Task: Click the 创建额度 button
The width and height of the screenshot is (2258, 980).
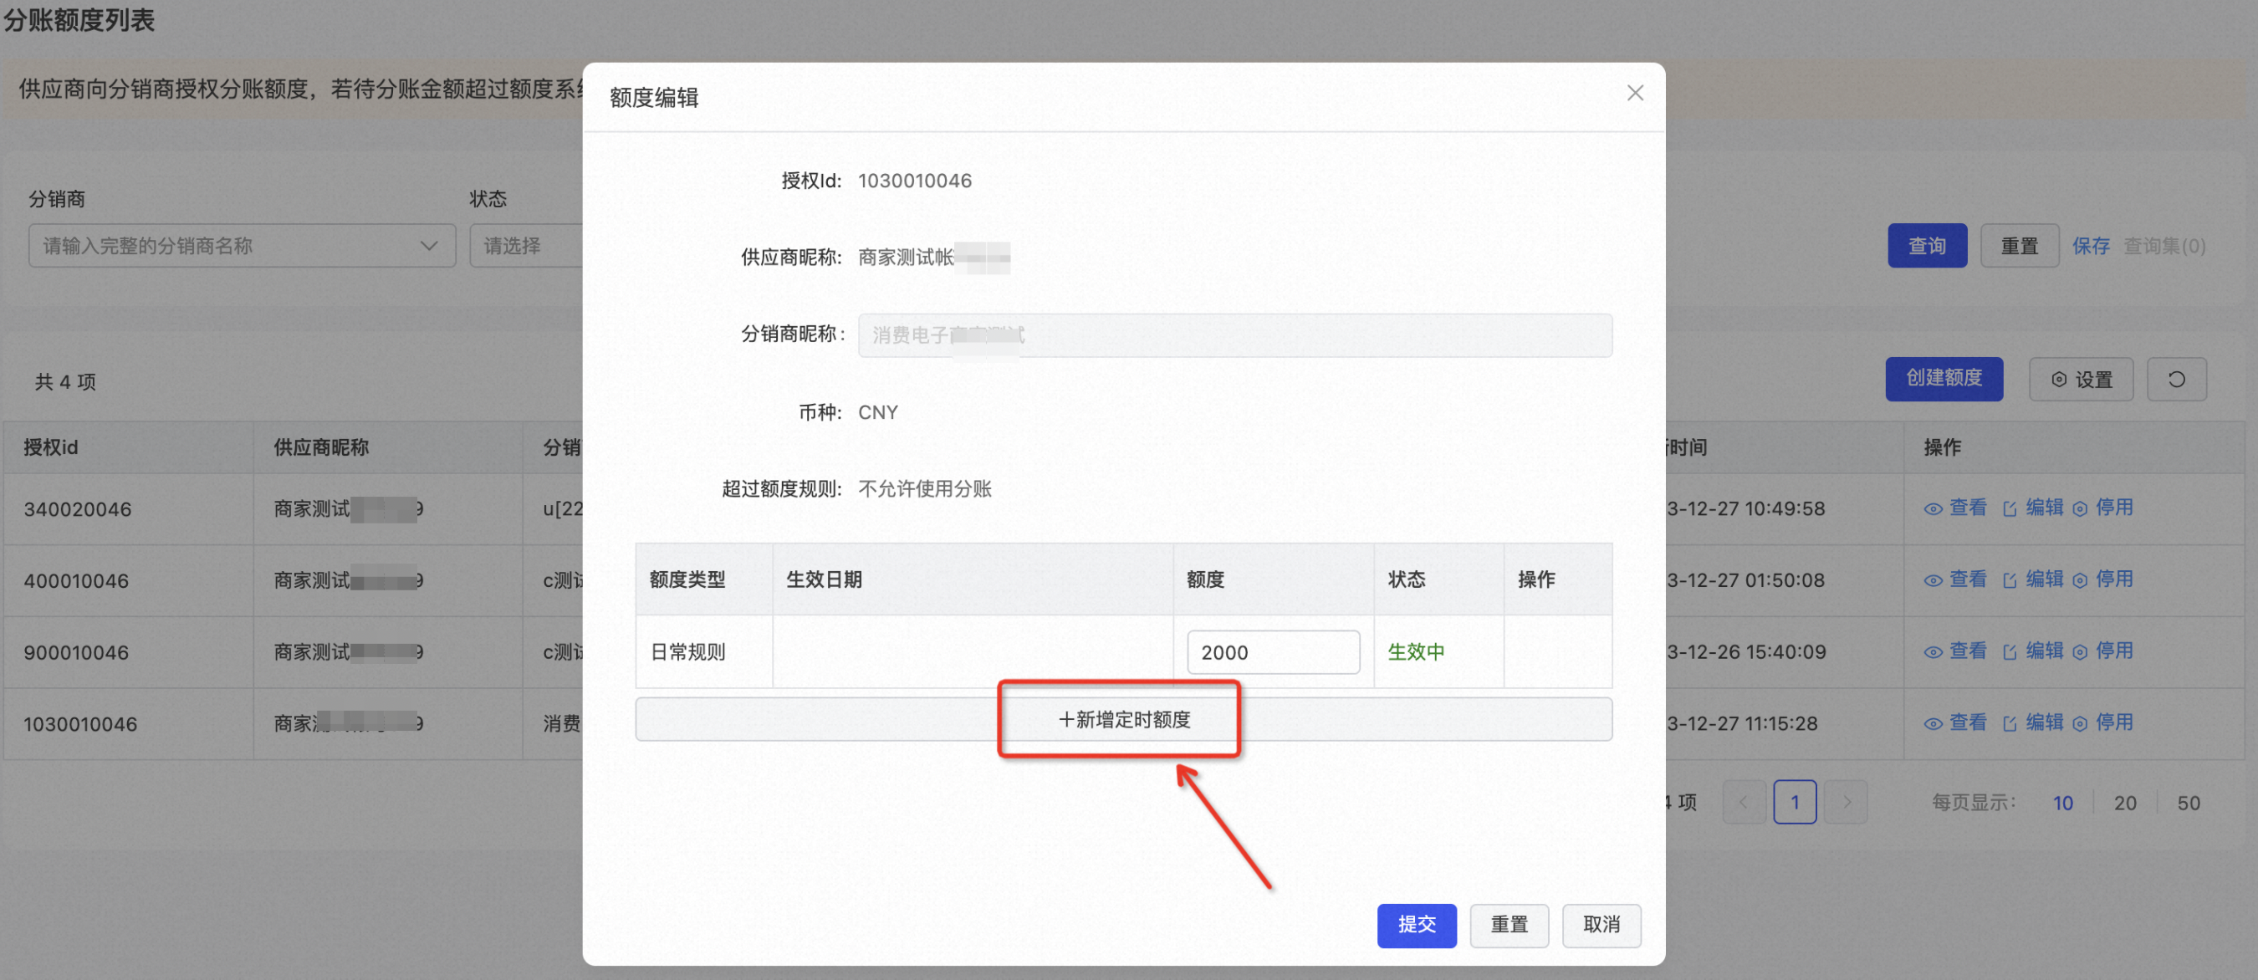Action: tap(1944, 379)
